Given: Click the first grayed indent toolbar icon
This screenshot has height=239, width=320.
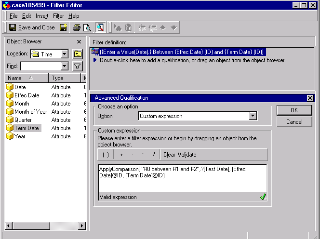Looking at the screenshot, I should click(x=142, y=27).
